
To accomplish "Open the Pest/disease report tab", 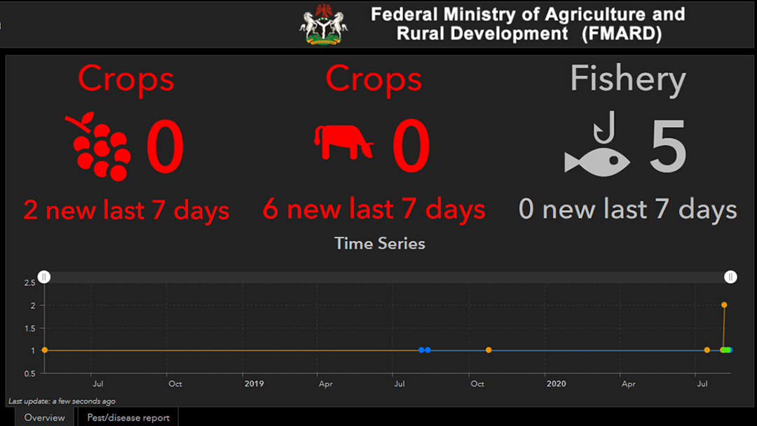I will 128,418.
